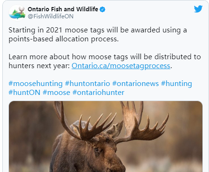
Task: Click the #moose hashtag
Action: pos(56,93)
